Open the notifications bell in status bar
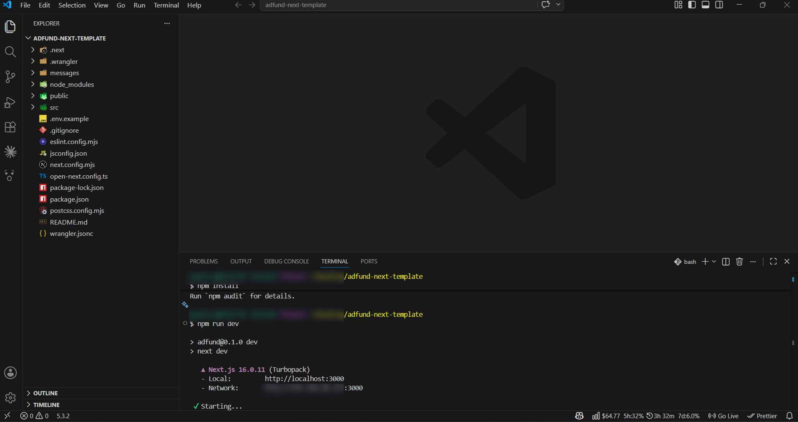This screenshot has width=798, height=422. 789,416
